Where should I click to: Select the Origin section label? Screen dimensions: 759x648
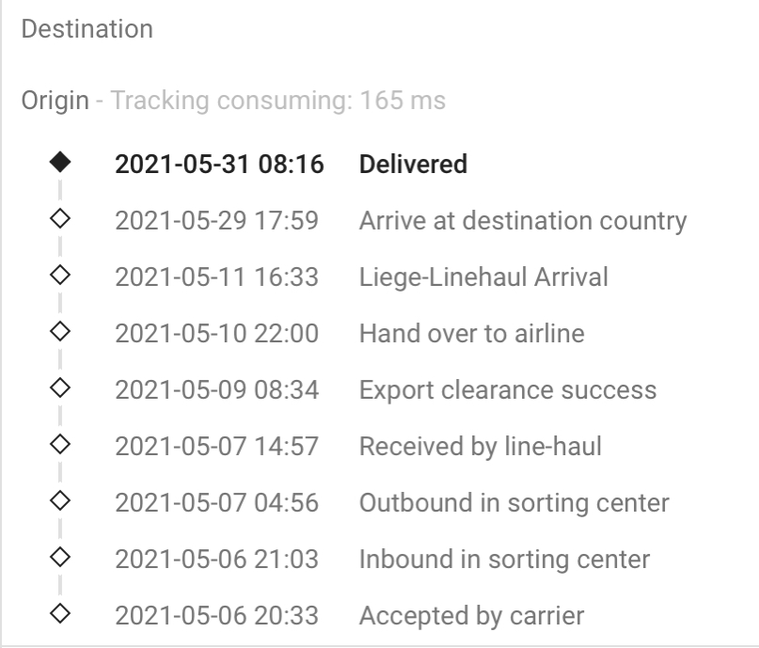(55, 100)
